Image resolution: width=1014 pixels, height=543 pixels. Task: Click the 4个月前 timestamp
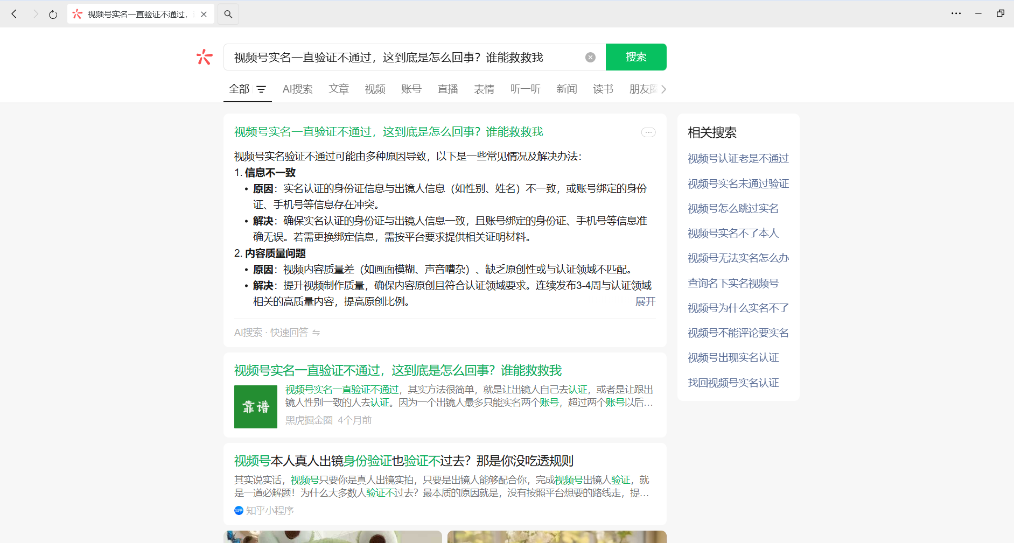(354, 420)
